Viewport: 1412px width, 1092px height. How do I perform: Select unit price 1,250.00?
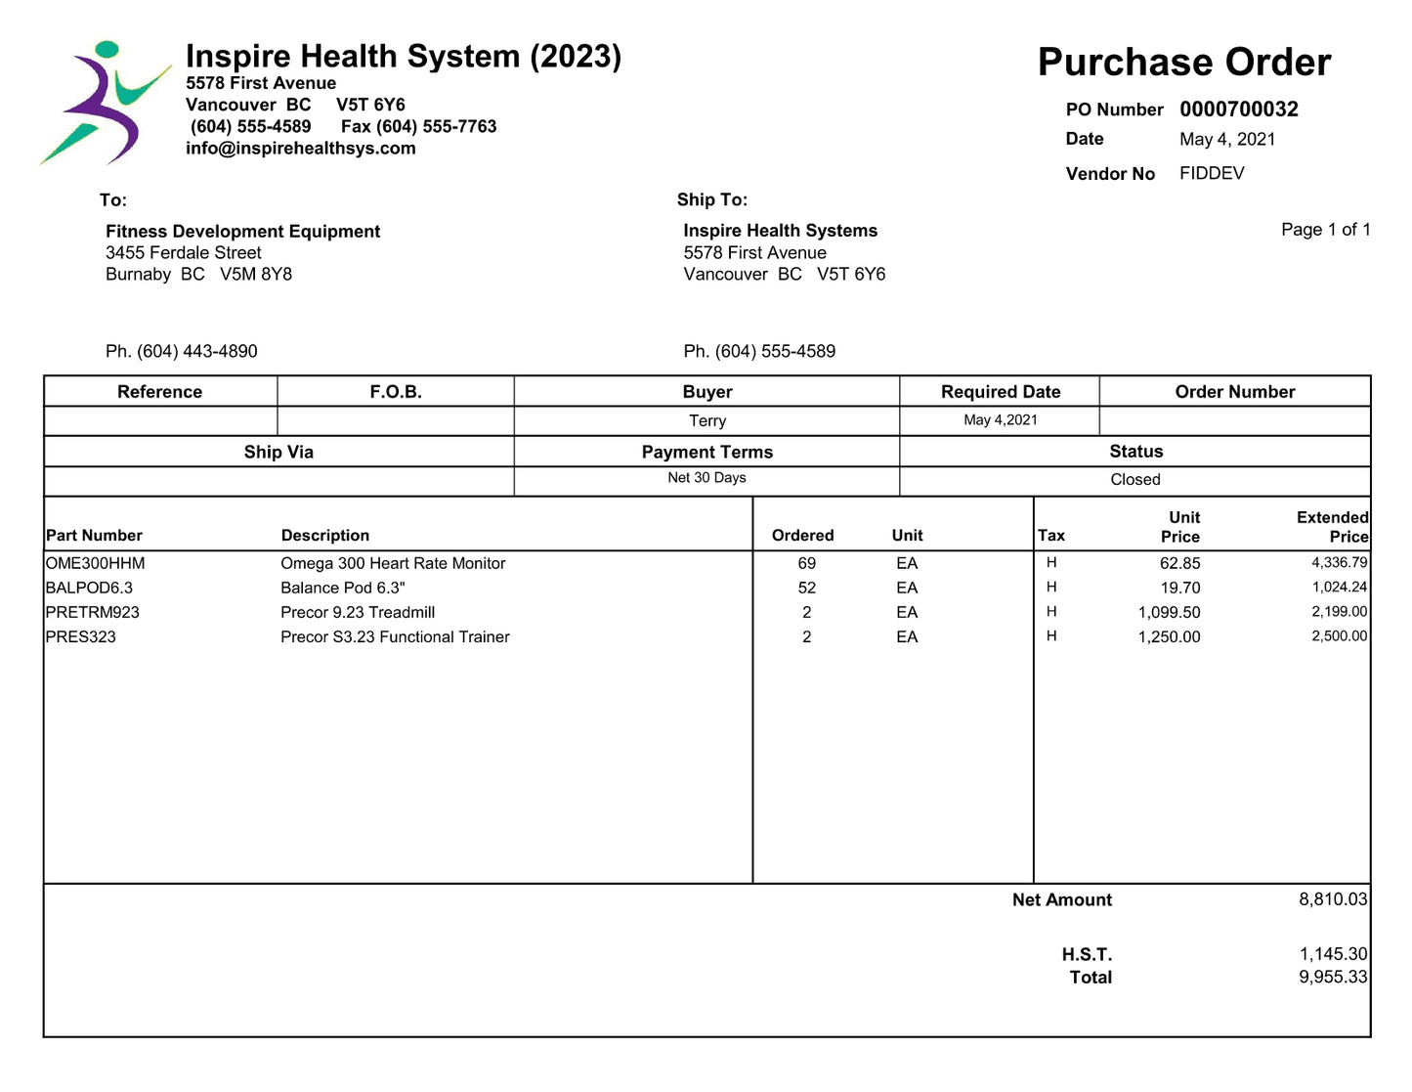tap(1170, 637)
